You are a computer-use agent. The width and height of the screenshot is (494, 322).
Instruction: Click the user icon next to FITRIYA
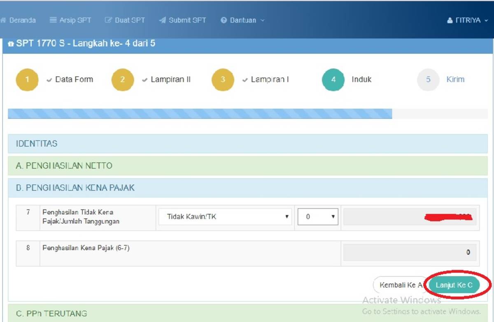(450, 21)
